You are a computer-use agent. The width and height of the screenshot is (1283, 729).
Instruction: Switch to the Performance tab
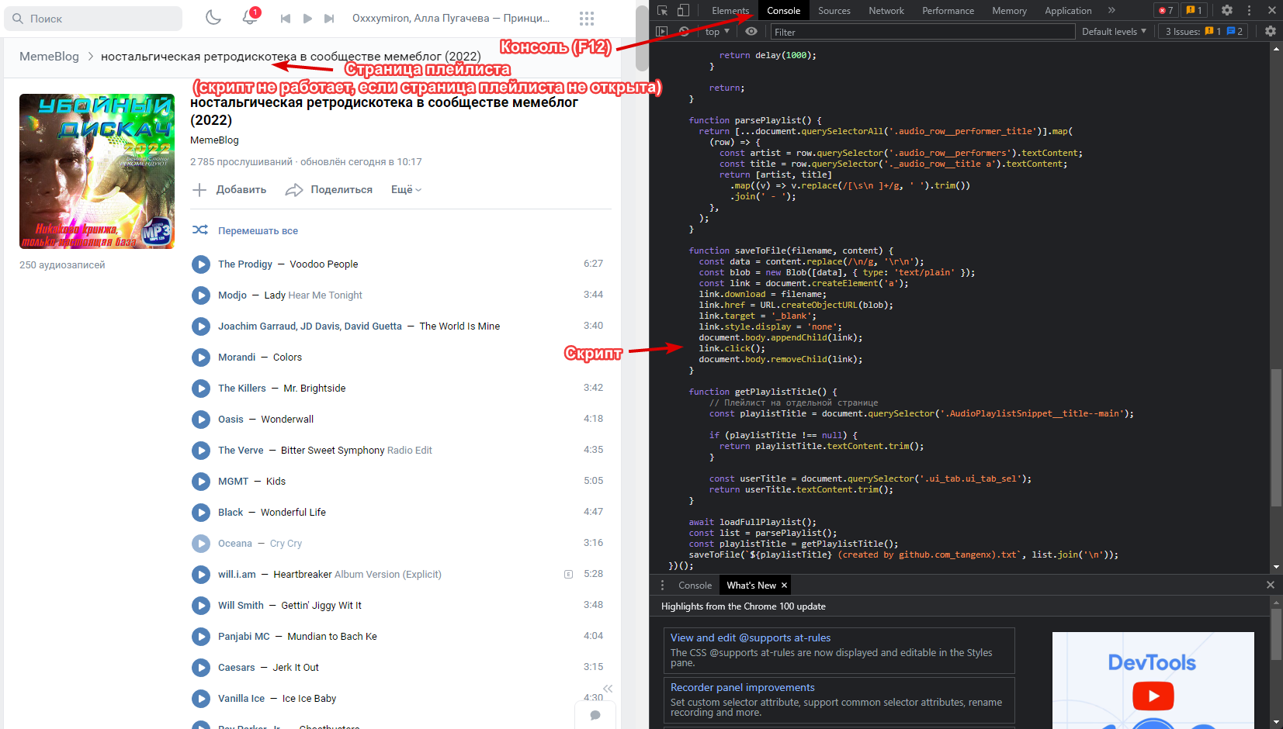pyautogui.click(x=948, y=11)
